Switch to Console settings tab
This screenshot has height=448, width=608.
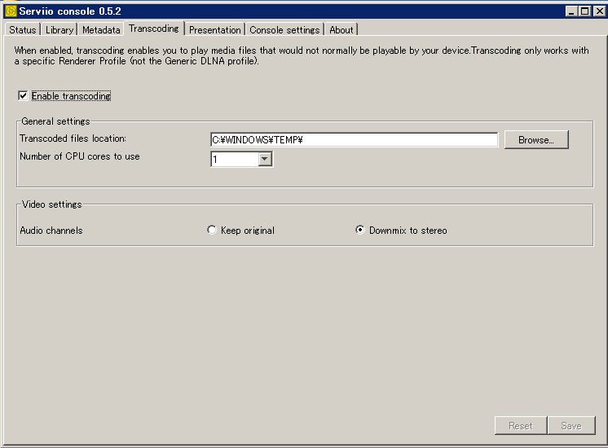tap(284, 30)
